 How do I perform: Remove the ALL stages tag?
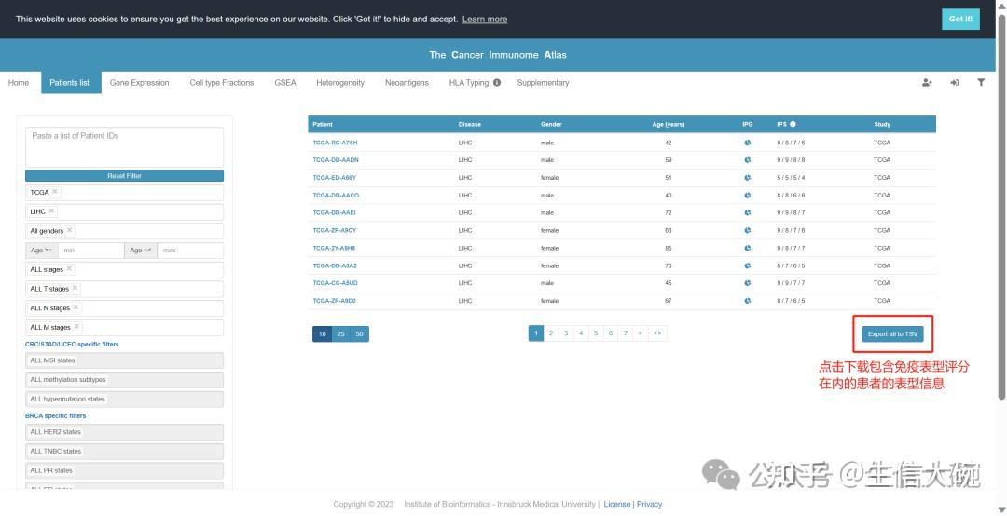pyautogui.click(x=69, y=268)
